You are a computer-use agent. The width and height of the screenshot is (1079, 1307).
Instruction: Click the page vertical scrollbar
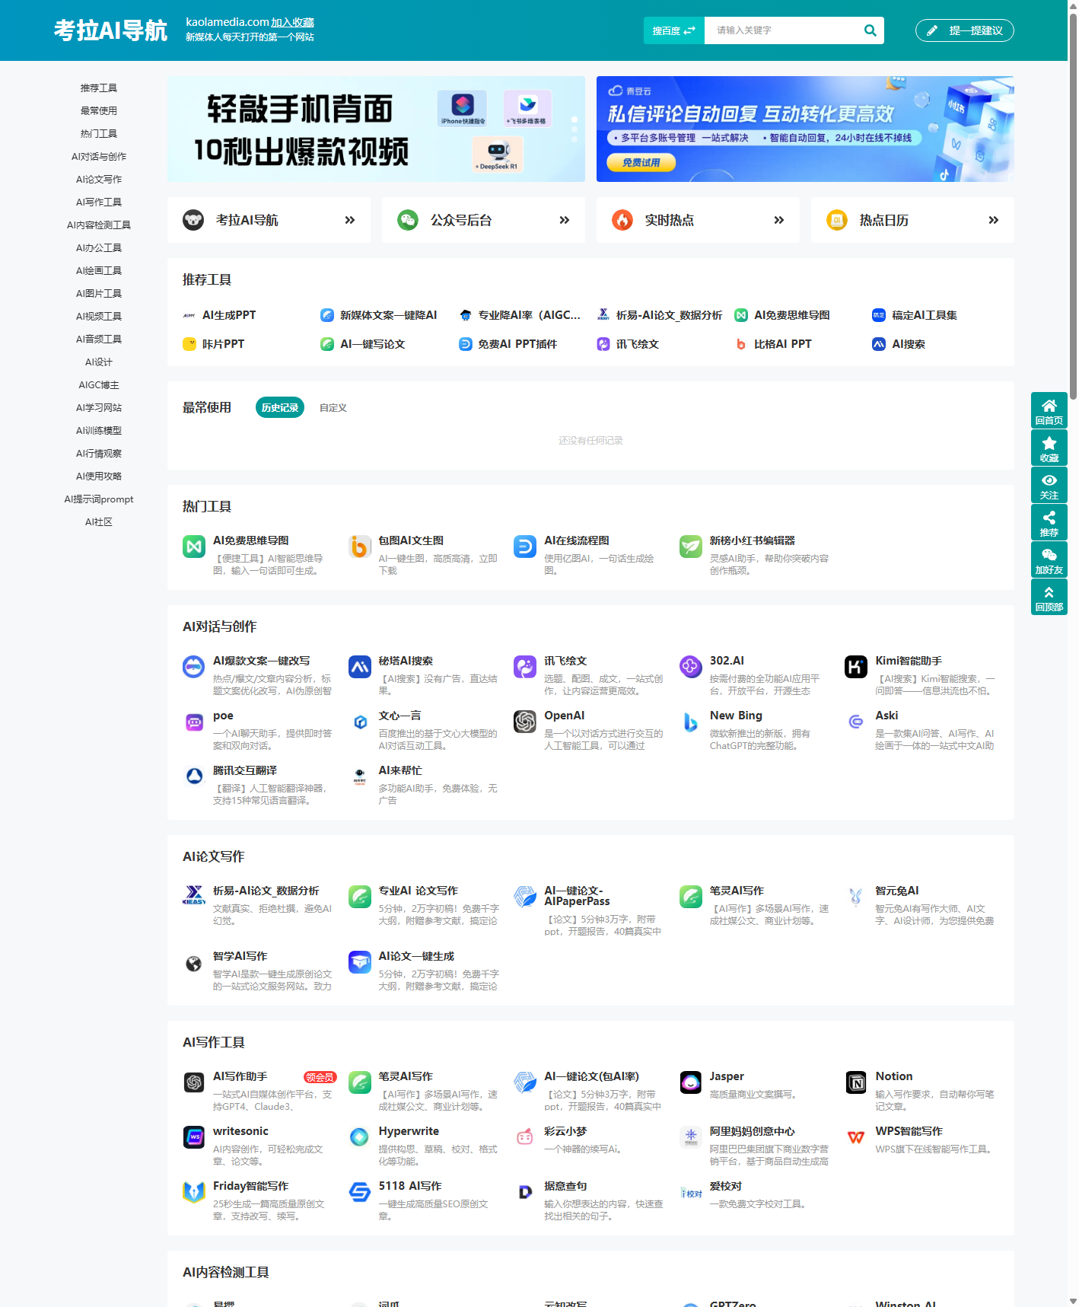click(1073, 206)
